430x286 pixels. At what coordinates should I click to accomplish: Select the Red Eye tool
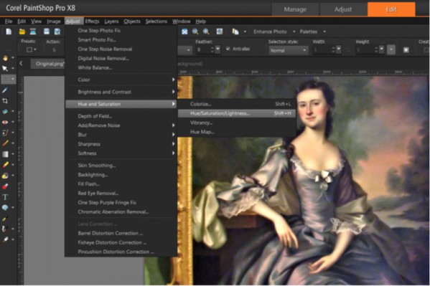pos(5,122)
